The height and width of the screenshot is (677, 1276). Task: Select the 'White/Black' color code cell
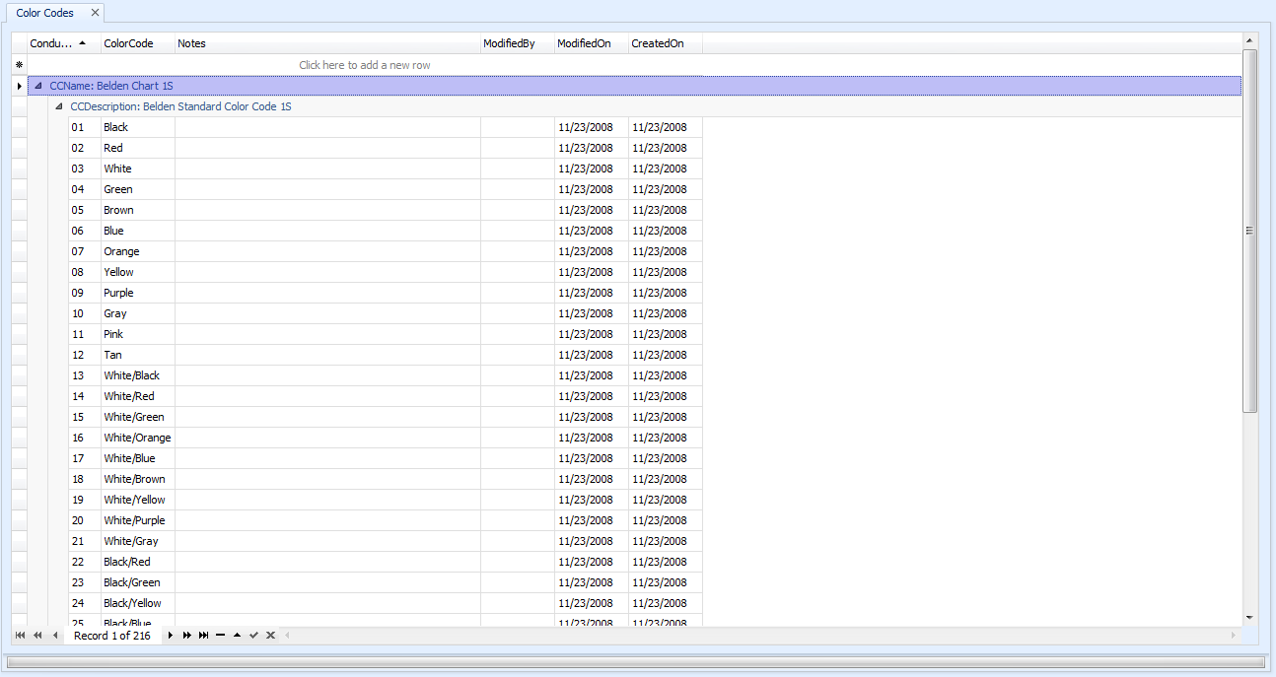[137, 375]
